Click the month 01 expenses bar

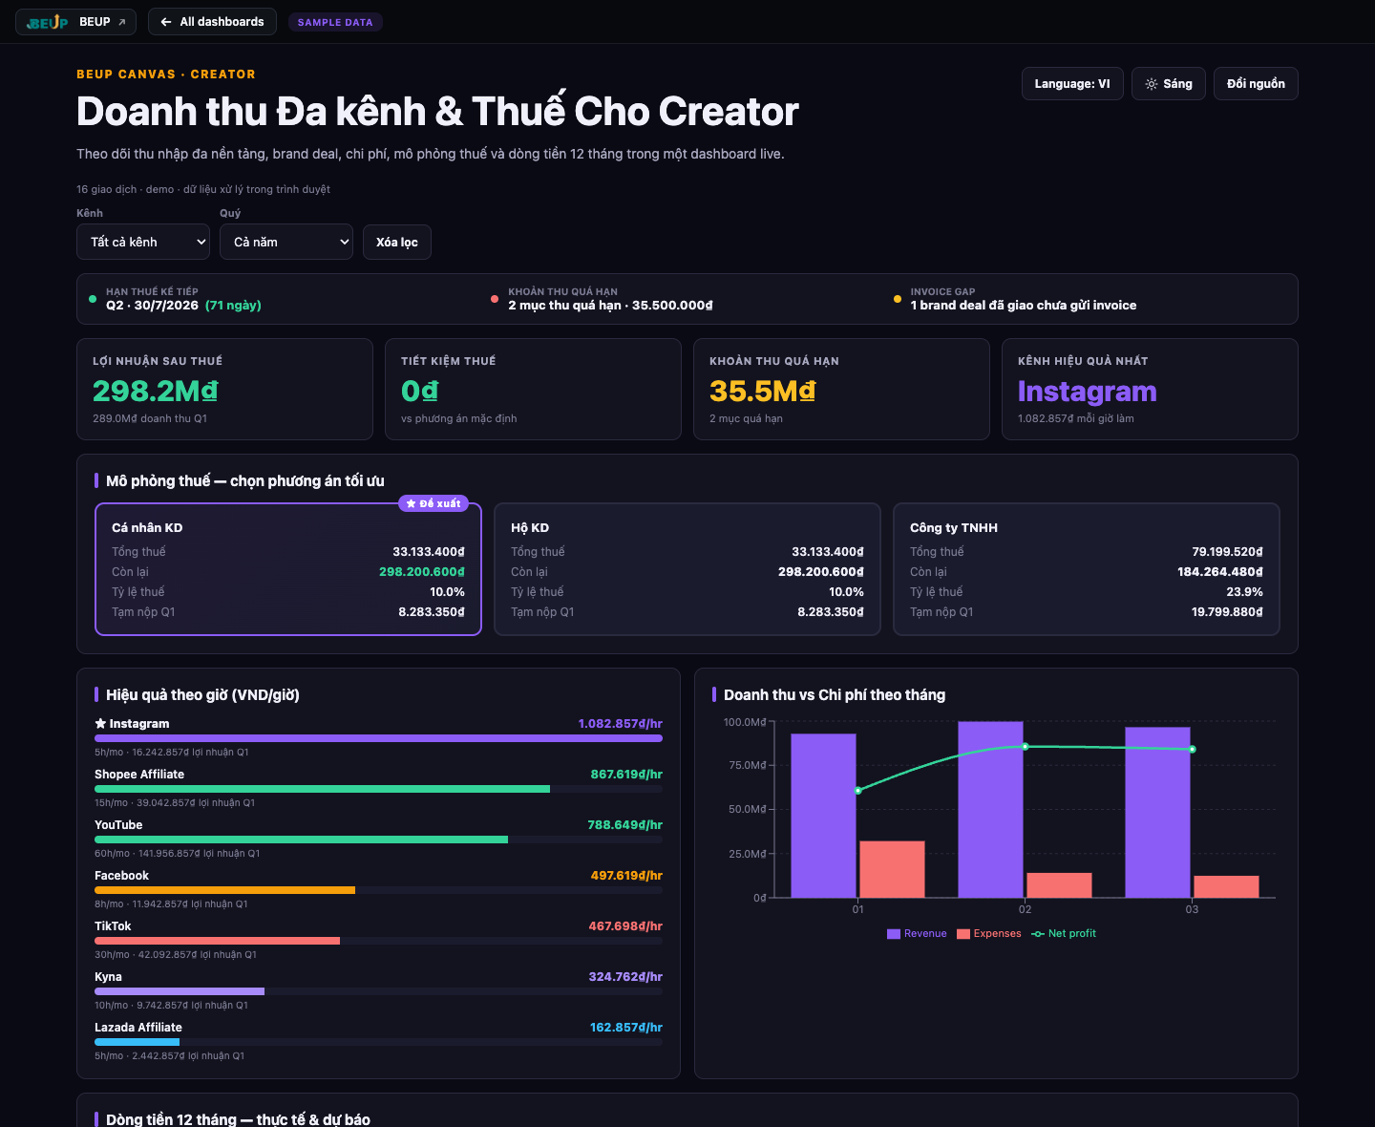click(x=892, y=869)
